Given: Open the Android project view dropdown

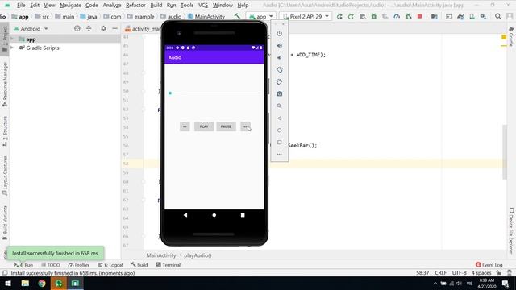Looking at the screenshot, I should (x=31, y=29).
